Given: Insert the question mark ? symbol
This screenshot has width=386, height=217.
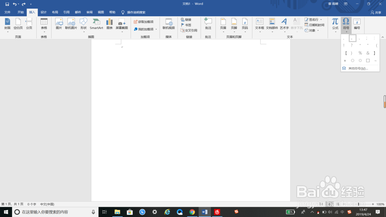Looking at the screenshot, I should click(x=352, y=45).
